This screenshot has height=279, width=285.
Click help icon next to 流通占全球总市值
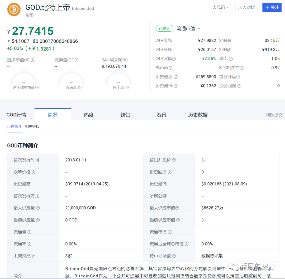click(187, 244)
